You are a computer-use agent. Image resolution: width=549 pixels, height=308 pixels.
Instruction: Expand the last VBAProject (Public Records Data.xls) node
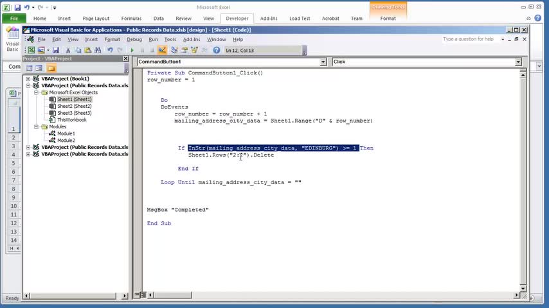28,154
